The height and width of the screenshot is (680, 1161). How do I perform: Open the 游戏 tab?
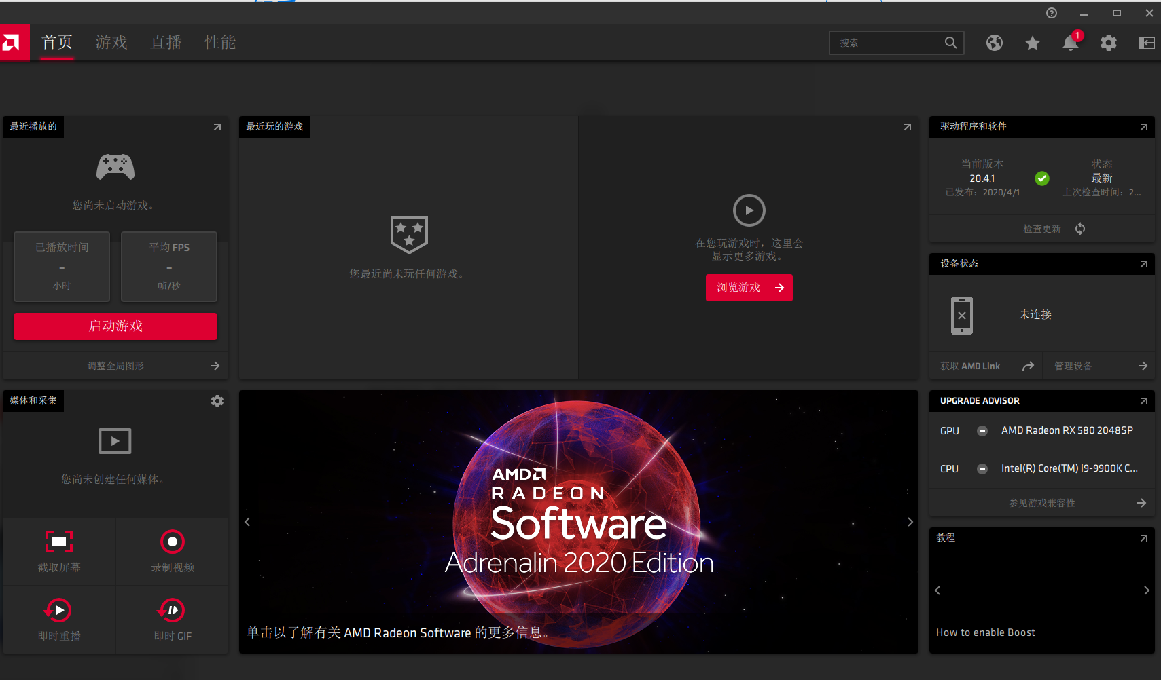click(x=111, y=42)
